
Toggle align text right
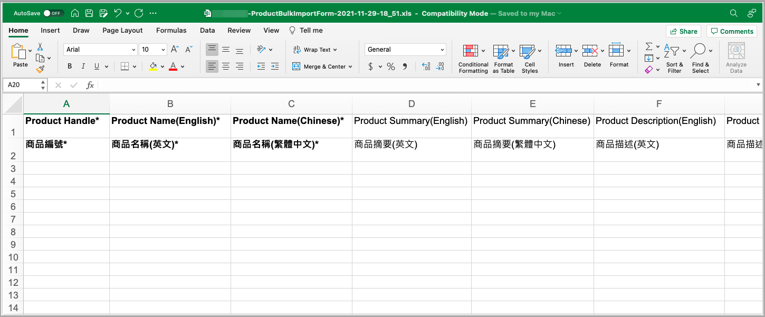click(x=240, y=66)
